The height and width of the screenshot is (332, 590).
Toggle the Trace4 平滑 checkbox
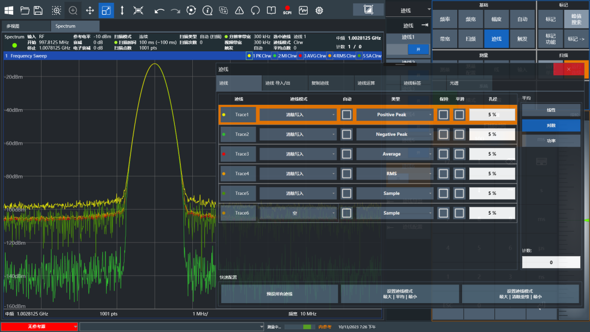click(x=459, y=173)
